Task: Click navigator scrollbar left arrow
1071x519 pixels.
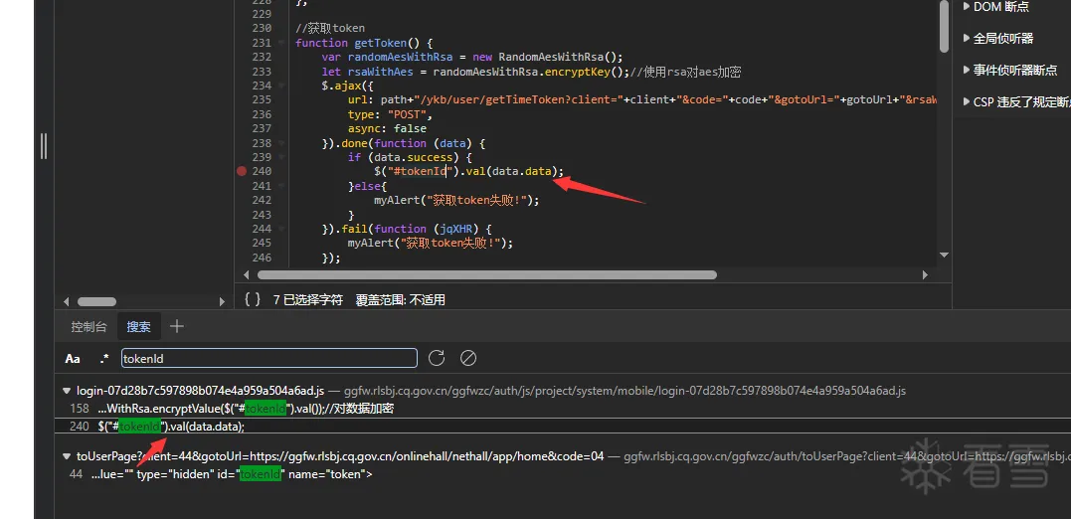Action: (x=67, y=301)
